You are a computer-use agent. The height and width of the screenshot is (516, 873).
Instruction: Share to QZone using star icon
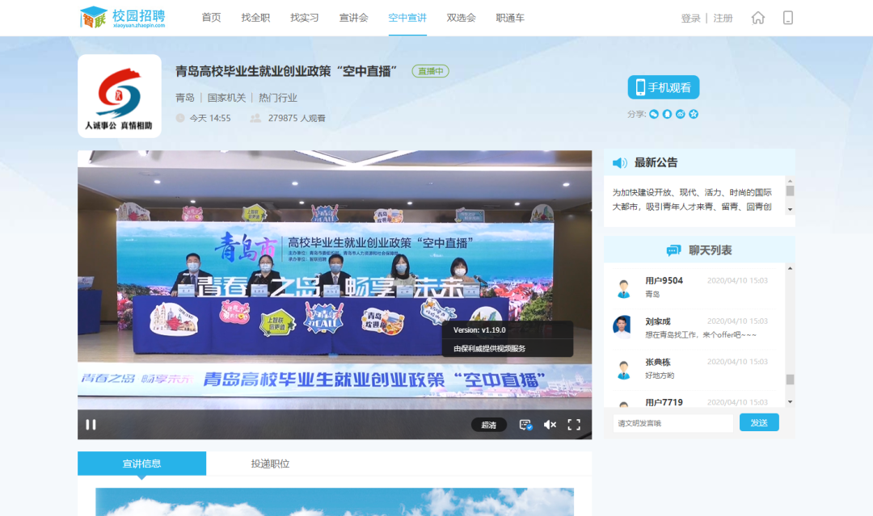(693, 114)
